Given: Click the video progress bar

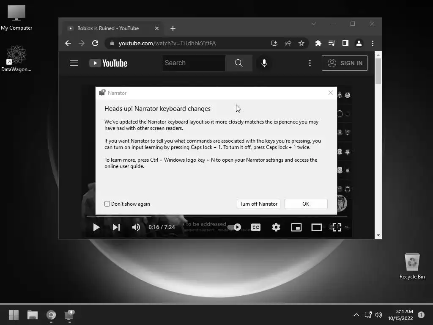Looking at the screenshot, I should tap(217, 216).
